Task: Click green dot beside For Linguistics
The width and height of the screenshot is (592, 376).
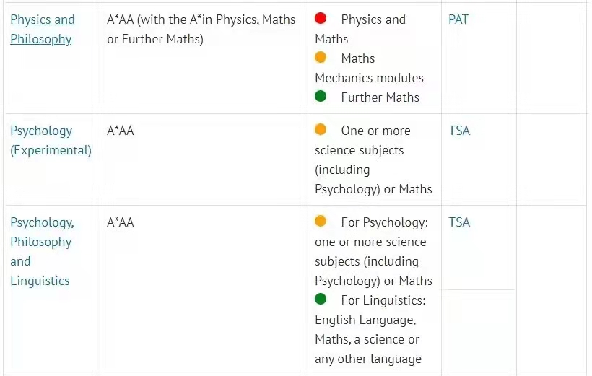Action: (x=321, y=299)
